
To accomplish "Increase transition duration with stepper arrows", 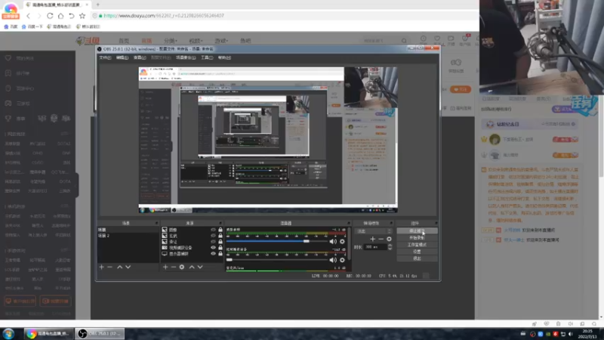I will point(390,246).
